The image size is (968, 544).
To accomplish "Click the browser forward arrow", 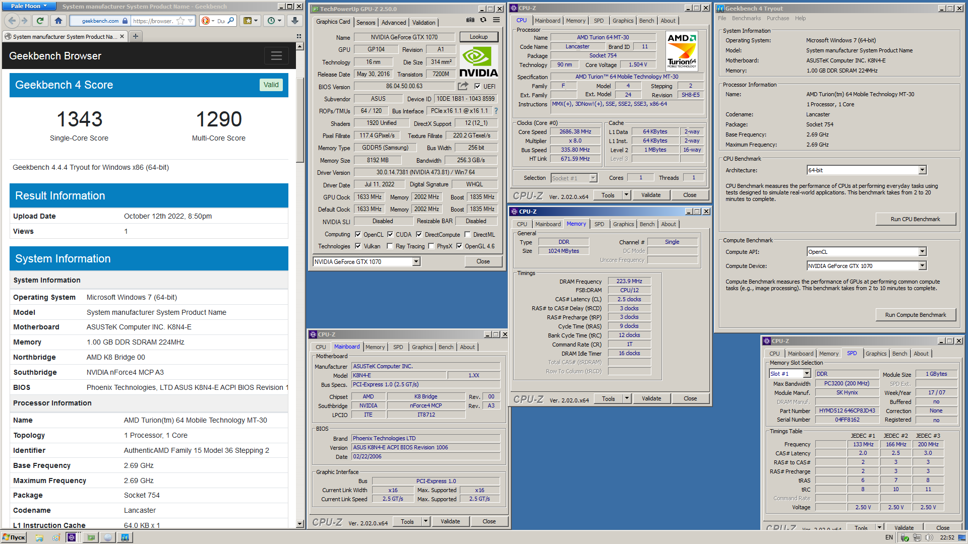I will pyautogui.click(x=24, y=21).
